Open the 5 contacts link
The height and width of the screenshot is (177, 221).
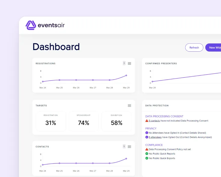pos(154,121)
